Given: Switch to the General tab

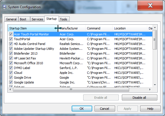Looking at the screenshot, I should (11, 19).
